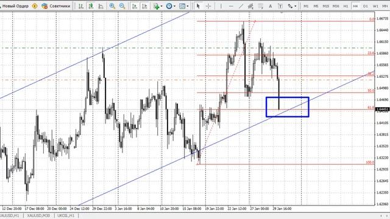Select the vertical line drawing tool
The image size is (390, 219).
tap(221, 6)
